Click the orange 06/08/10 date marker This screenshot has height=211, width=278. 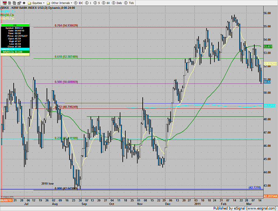[6, 200]
